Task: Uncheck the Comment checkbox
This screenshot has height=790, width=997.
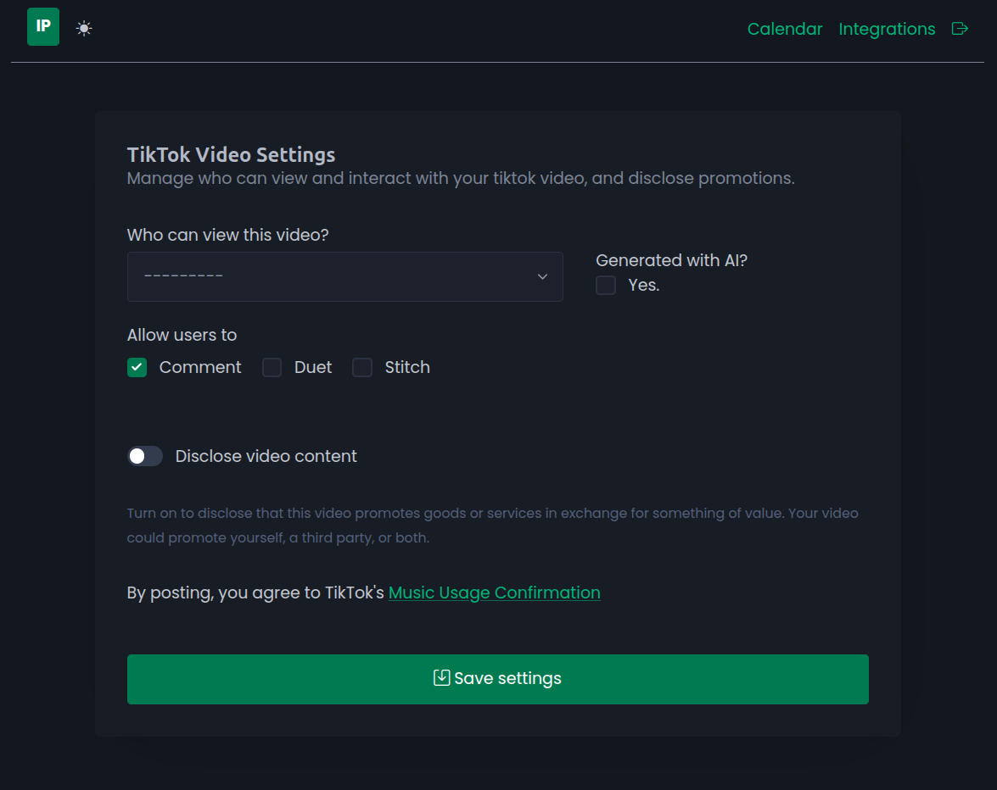Action: pyautogui.click(x=137, y=367)
